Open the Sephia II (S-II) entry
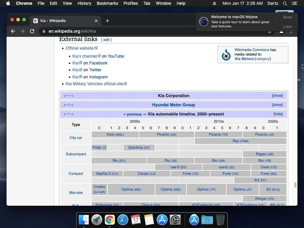 pyautogui.click(x=107, y=174)
